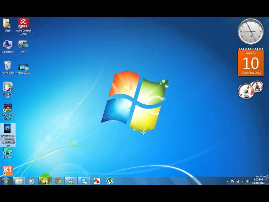Click the Show desktop button
This screenshot has width=269, height=202.
(x=267, y=181)
